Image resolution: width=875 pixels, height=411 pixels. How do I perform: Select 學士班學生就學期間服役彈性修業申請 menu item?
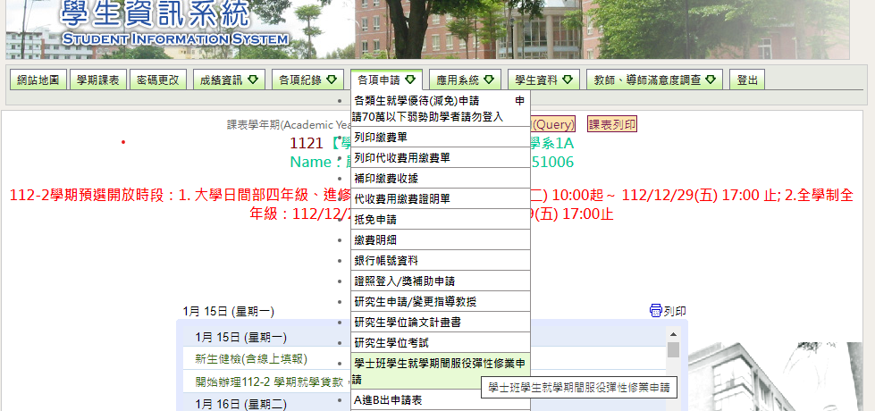coord(441,372)
